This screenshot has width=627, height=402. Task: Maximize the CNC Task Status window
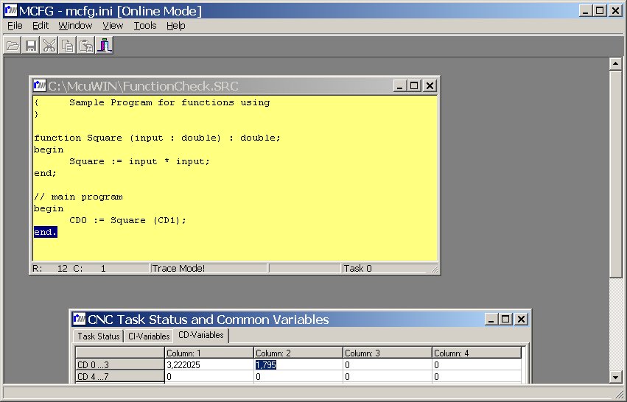click(x=505, y=319)
